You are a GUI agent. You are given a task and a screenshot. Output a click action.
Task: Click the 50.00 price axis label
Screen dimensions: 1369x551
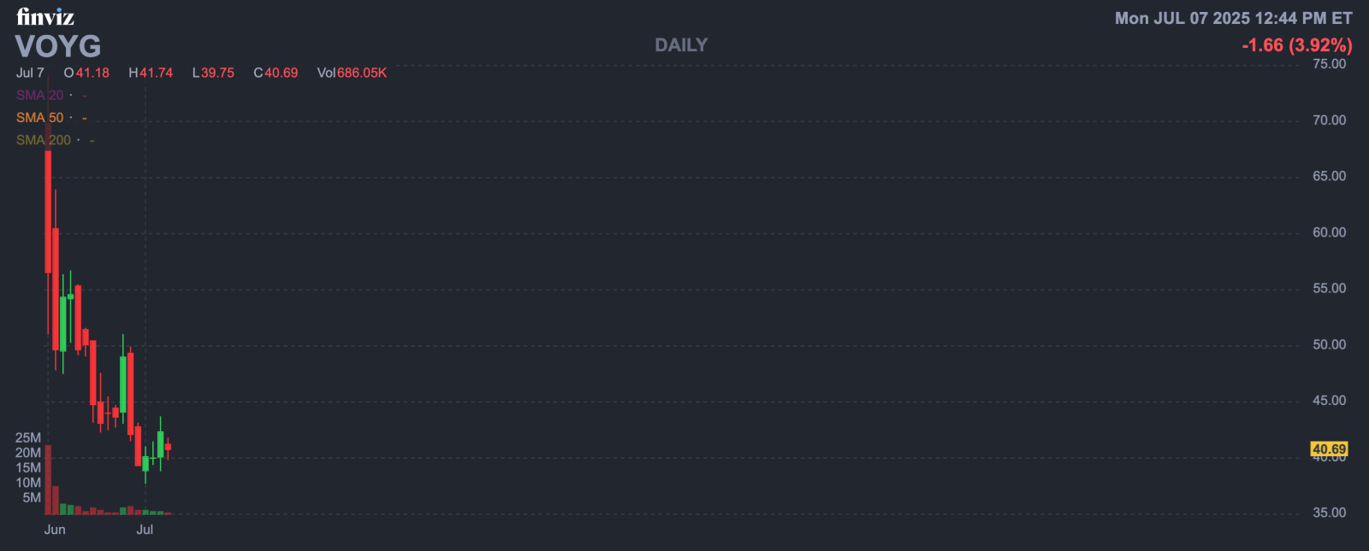pos(1329,345)
